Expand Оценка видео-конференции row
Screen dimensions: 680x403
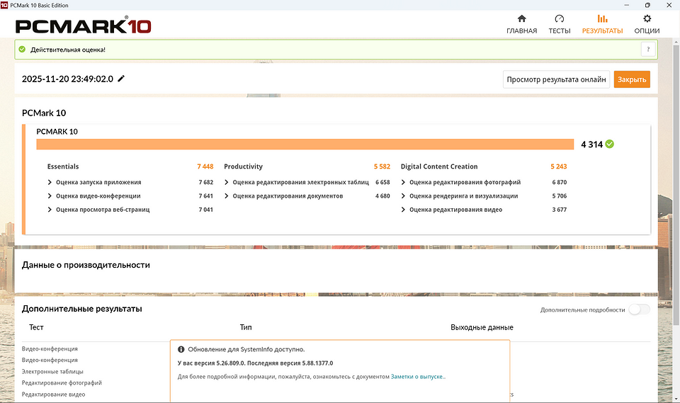(50, 196)
